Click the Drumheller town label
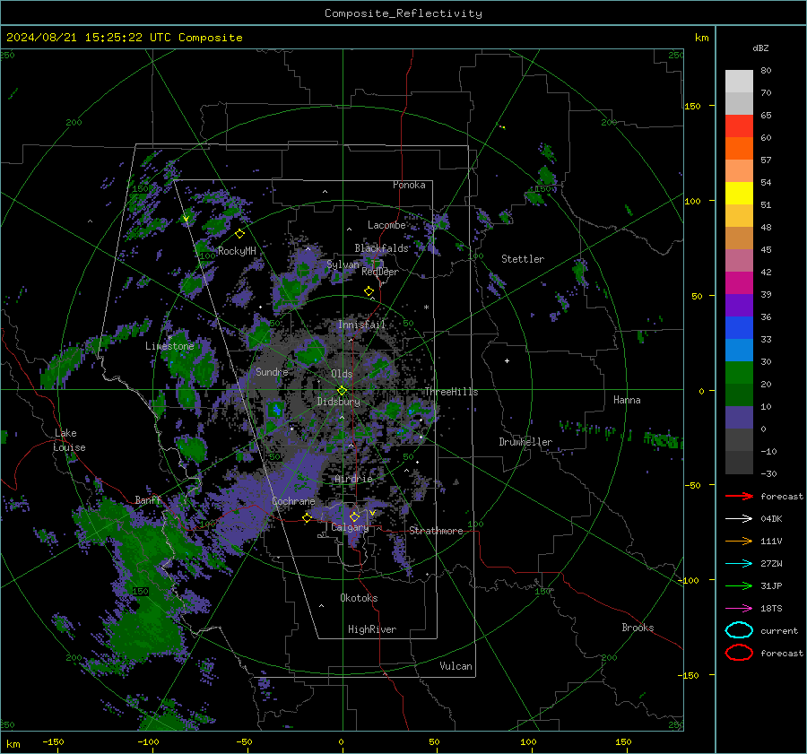 point(525,442)
